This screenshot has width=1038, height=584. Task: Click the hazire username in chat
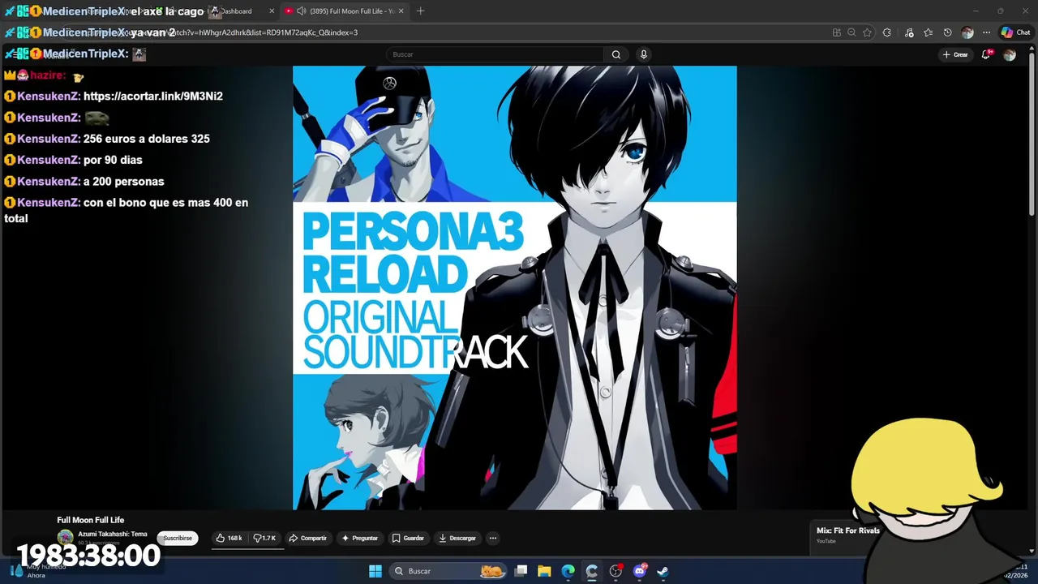(47, 75)
